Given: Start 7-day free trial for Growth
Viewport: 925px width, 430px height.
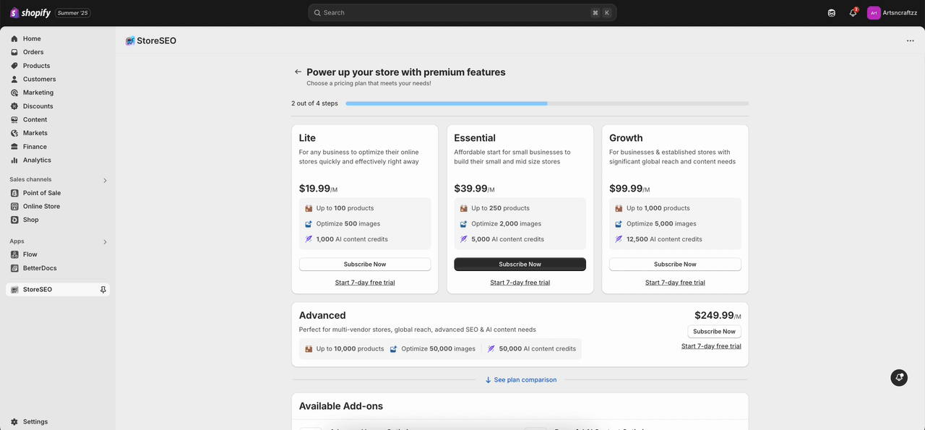Looking at the screenshot, I should pyautogui.click(x=675, y=283).
